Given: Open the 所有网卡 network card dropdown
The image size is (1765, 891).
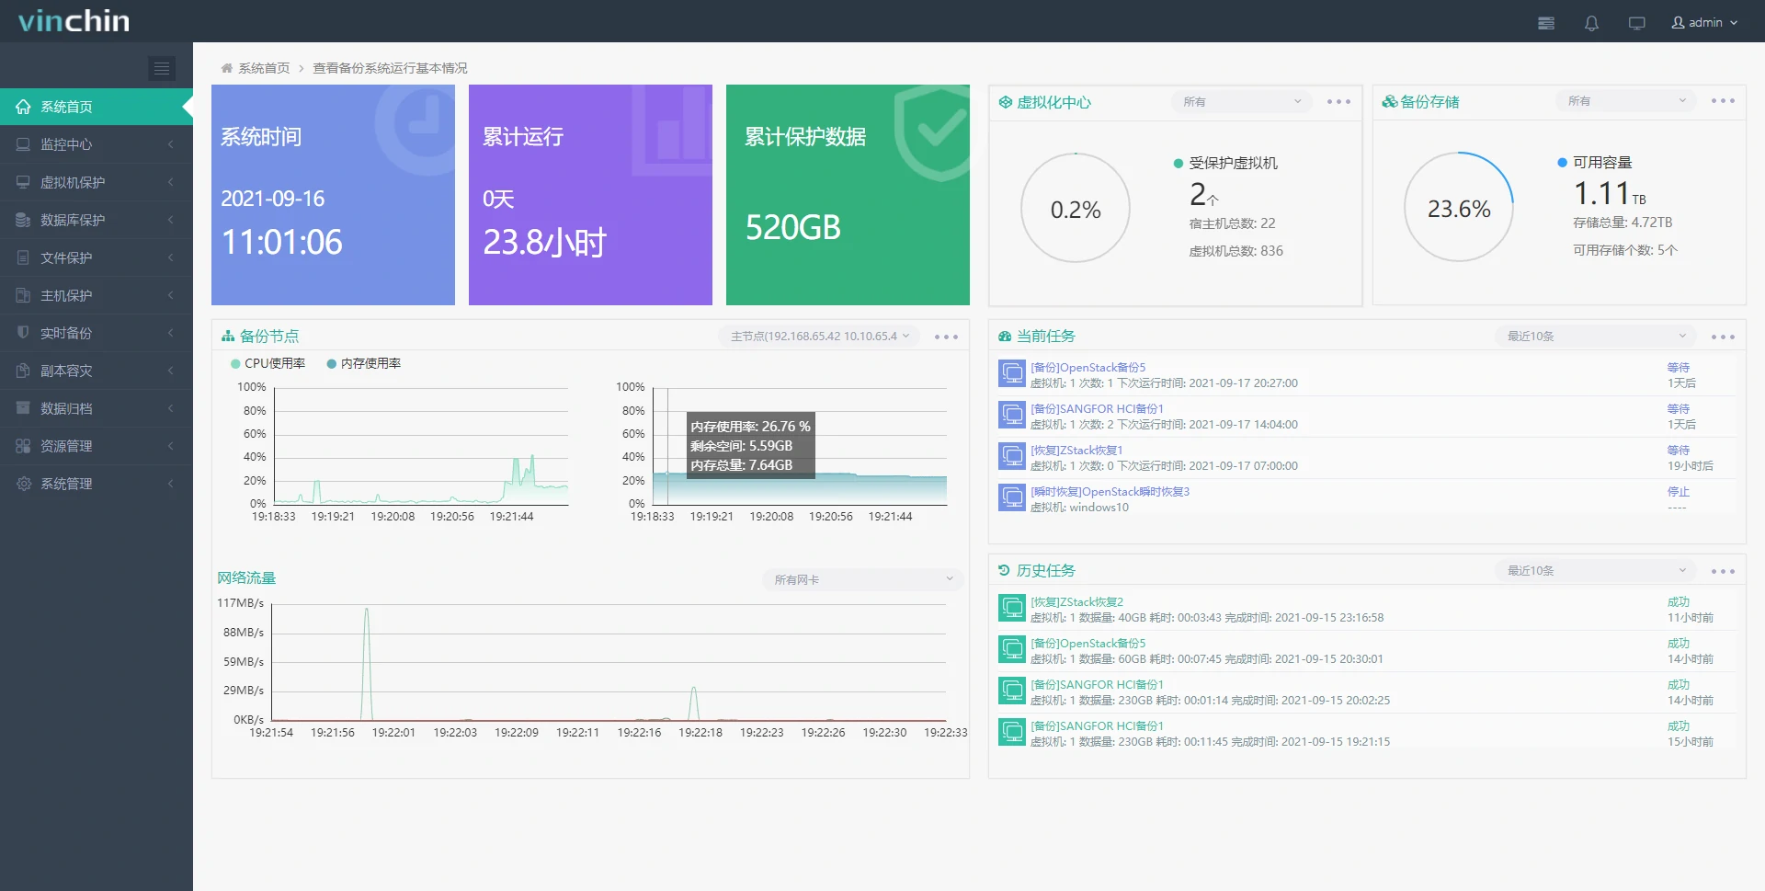Looking at the screenshot, I should coord(862,579).
